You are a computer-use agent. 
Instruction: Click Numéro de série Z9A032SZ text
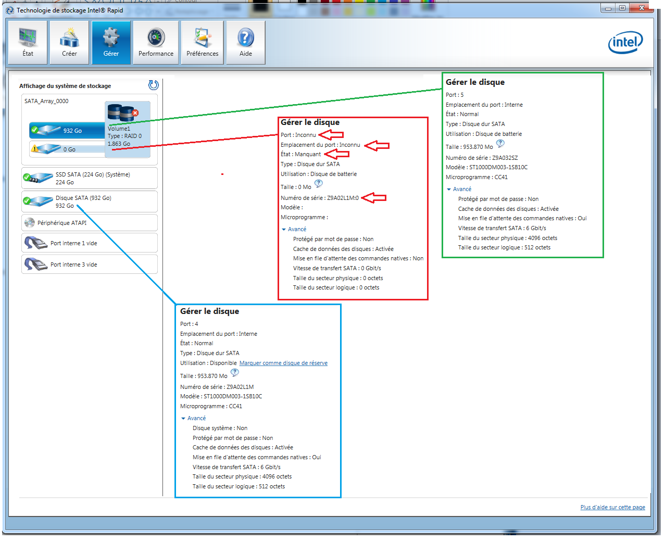tap(482, 158)
